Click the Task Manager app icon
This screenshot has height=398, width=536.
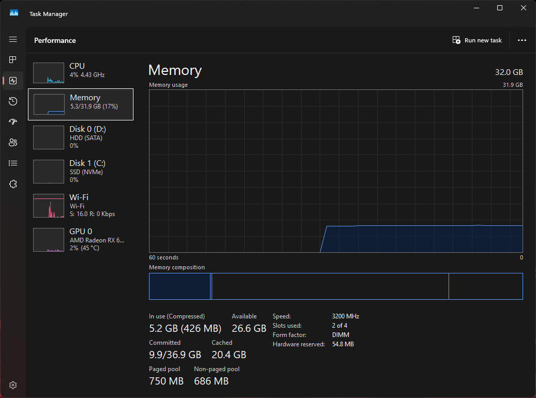[x=13, y=13]
